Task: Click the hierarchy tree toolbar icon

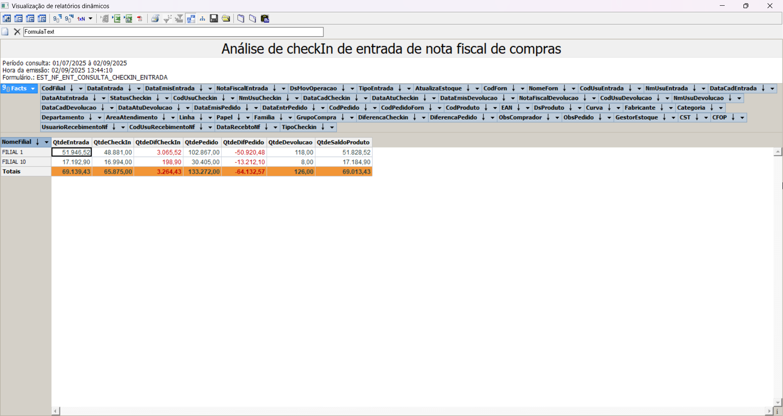Action: click(202, 18)
